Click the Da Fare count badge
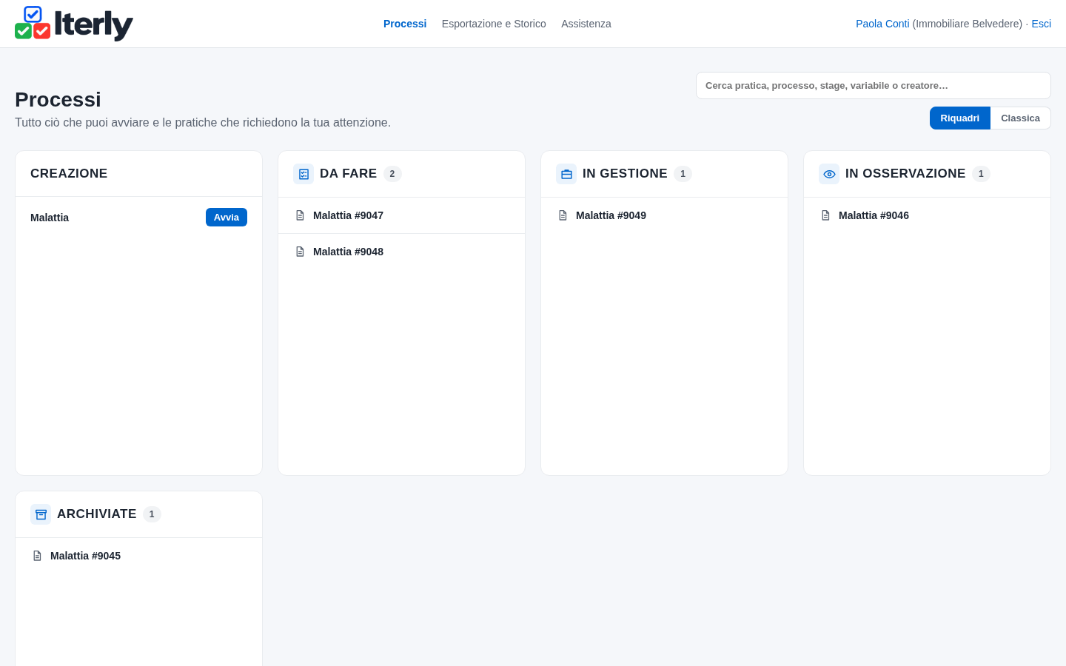The image size is (1066, 666). (x=392, y=174)
